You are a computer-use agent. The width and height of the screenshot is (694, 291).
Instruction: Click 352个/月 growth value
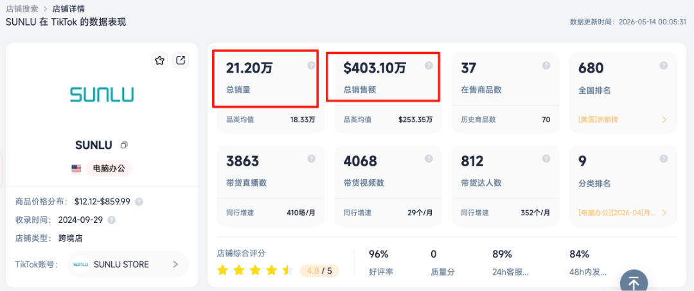pos(535,212)
